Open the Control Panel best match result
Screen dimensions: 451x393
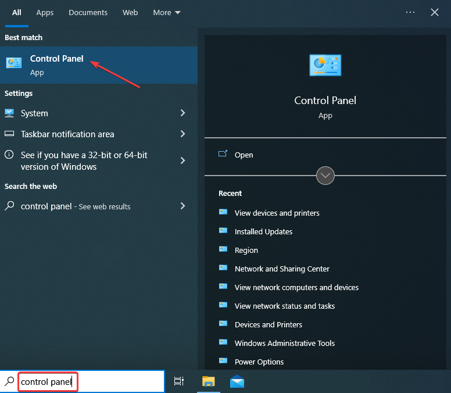(99, 65)
